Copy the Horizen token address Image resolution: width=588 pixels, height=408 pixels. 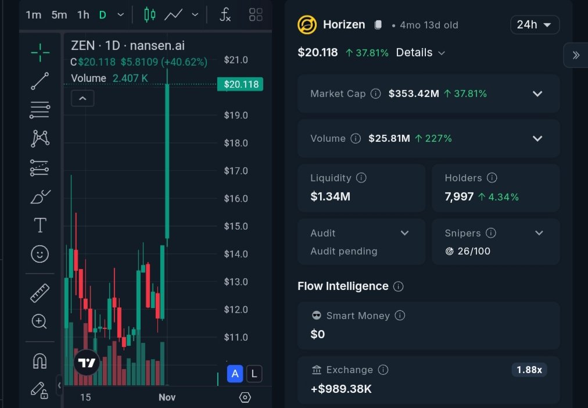coord(378,25)
